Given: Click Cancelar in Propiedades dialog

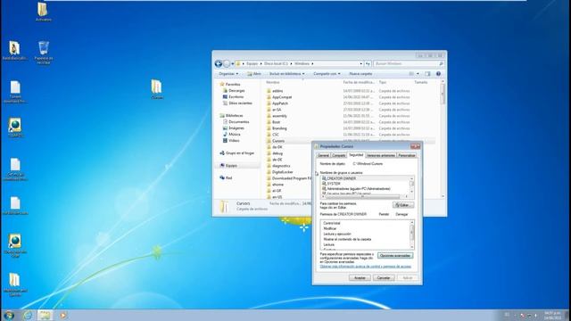Looking at the screenshot, I should (x=384, y=277).
